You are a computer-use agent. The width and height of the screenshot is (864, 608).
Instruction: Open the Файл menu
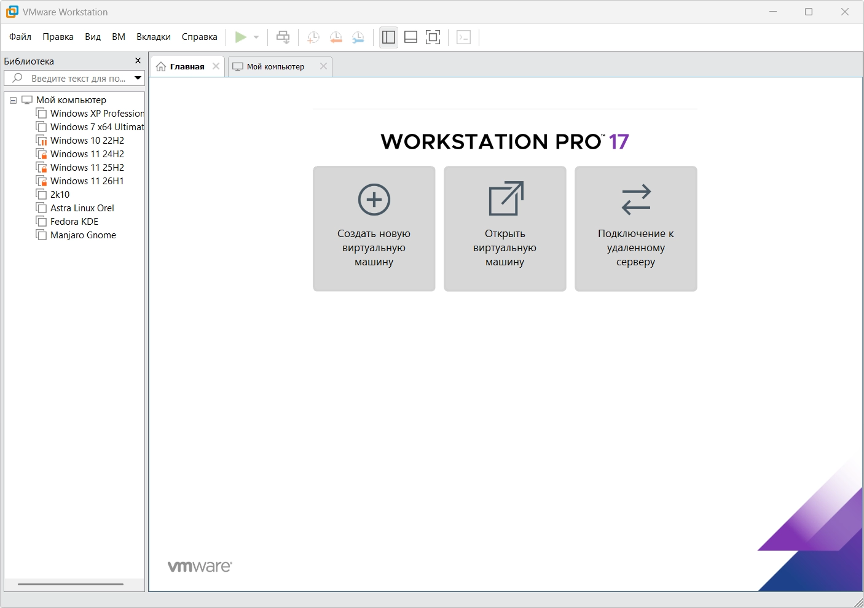pos(20,37)
